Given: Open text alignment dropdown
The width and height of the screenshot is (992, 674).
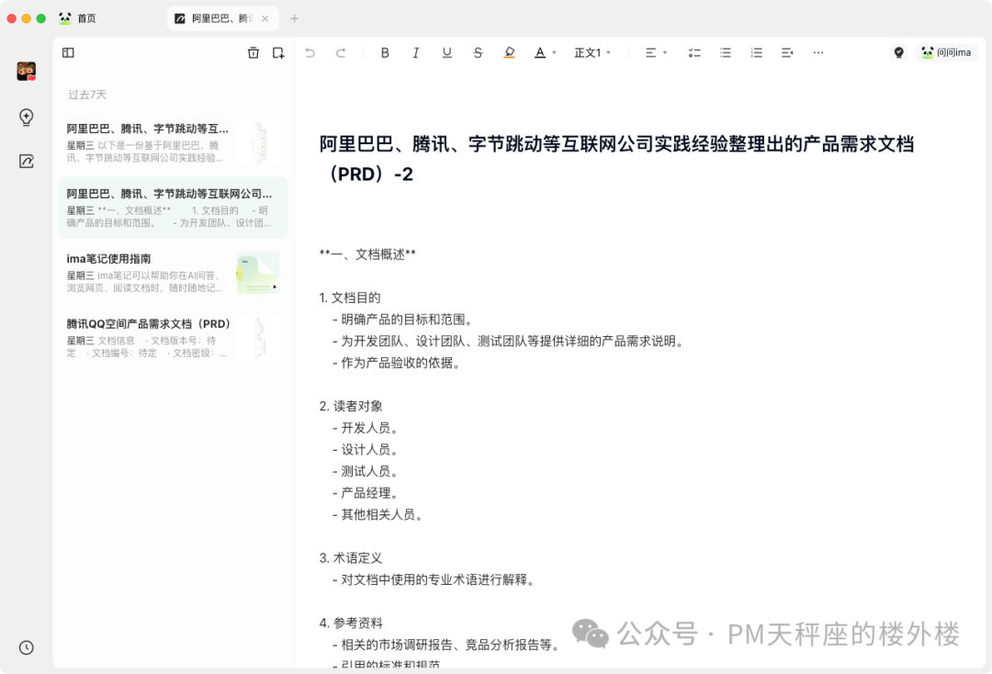Looking at the screenshot, I should 656,52.
